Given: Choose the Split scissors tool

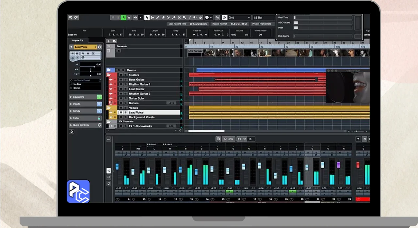Looking at the screenshot, I should [169, 18].
